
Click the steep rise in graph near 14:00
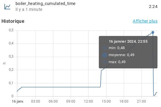(x=101, y=79)
